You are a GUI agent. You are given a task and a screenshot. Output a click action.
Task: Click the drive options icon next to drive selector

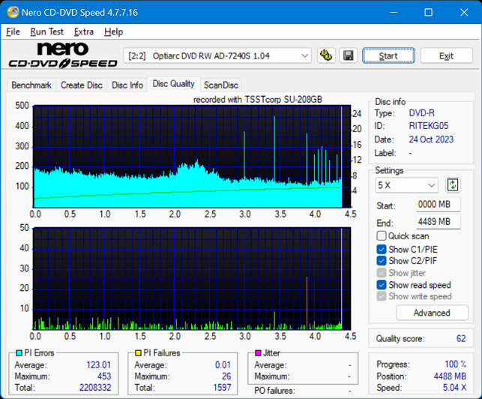(x=326, y=55)
